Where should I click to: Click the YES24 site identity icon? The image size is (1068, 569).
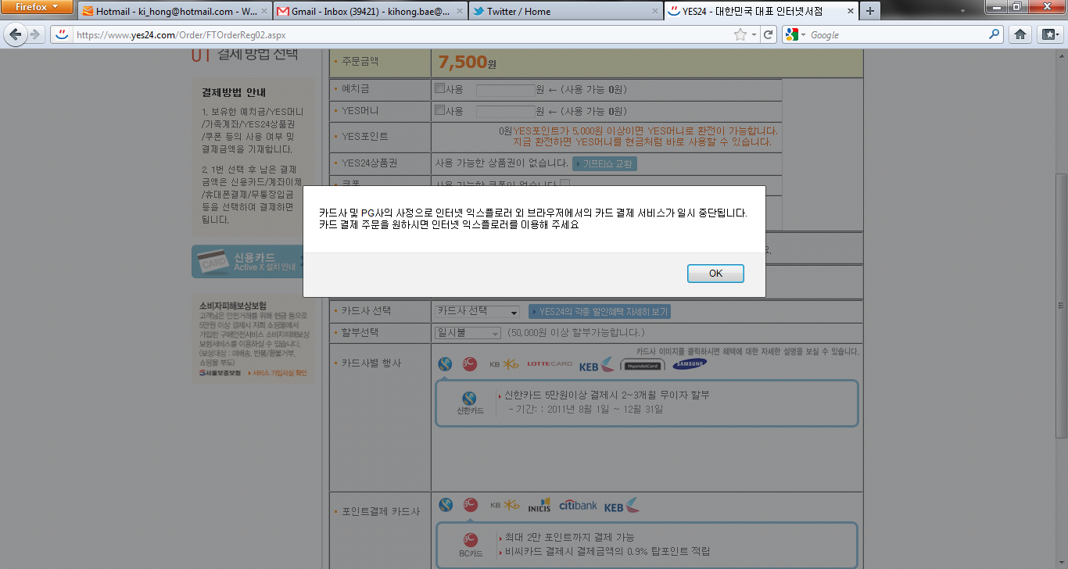(62, 34)
